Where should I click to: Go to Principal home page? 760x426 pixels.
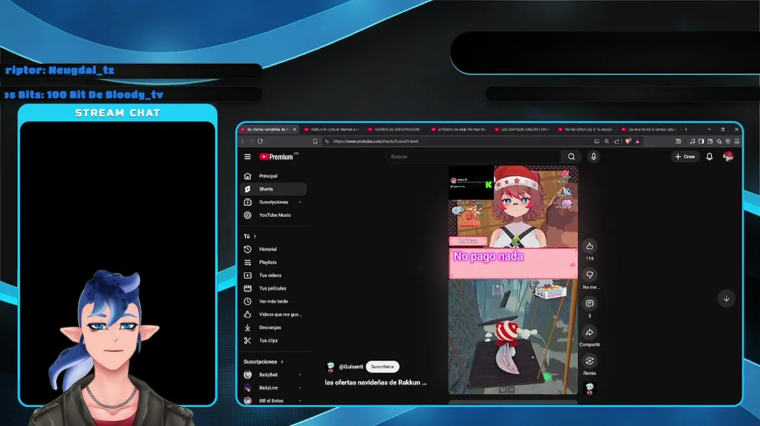(273, 176)
